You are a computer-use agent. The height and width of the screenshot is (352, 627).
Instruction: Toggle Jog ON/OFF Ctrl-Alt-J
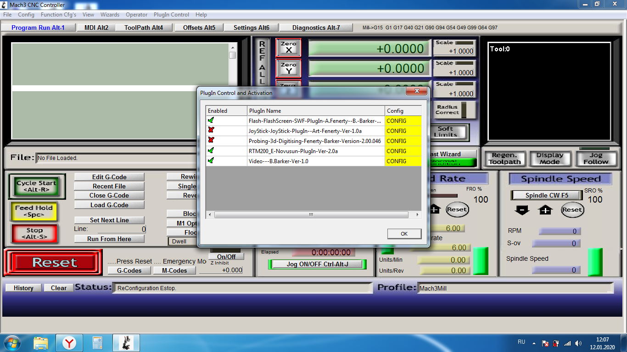coord(318,264)
